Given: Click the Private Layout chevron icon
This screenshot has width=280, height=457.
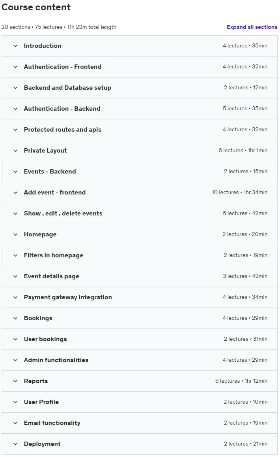Looking at the screenshot, I should [15, 151].
